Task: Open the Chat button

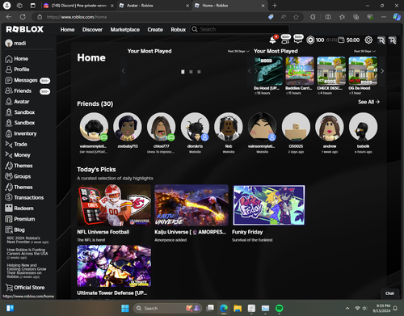Action: (x=389, y=293)
